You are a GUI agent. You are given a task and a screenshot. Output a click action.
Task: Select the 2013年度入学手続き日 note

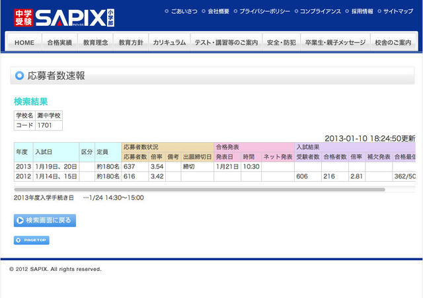[79, 198]
